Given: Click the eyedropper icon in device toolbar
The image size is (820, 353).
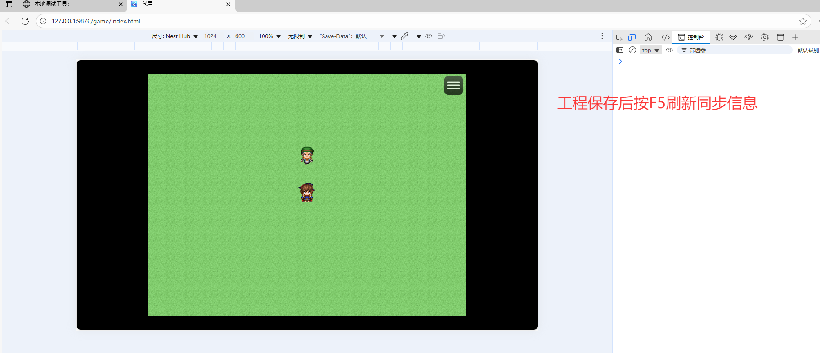Looking at the screenshot, I should 404,36.
